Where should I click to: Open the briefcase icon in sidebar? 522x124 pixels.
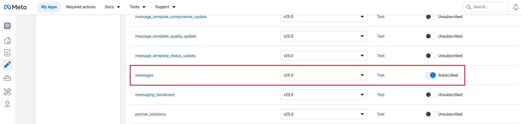(8, 78)
